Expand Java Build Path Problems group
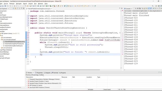This screenshot has width=162, height=91. click(27, 87)
